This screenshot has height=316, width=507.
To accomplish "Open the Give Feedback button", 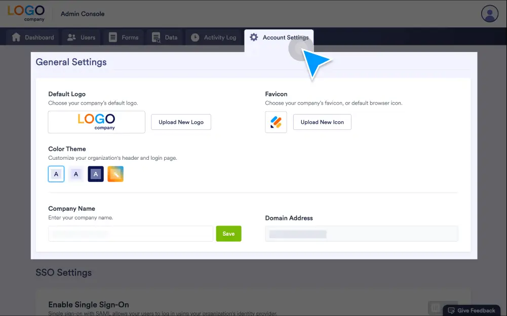I will click(x=472, y=310).
